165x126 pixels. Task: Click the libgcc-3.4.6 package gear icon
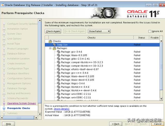coord(59,83)
